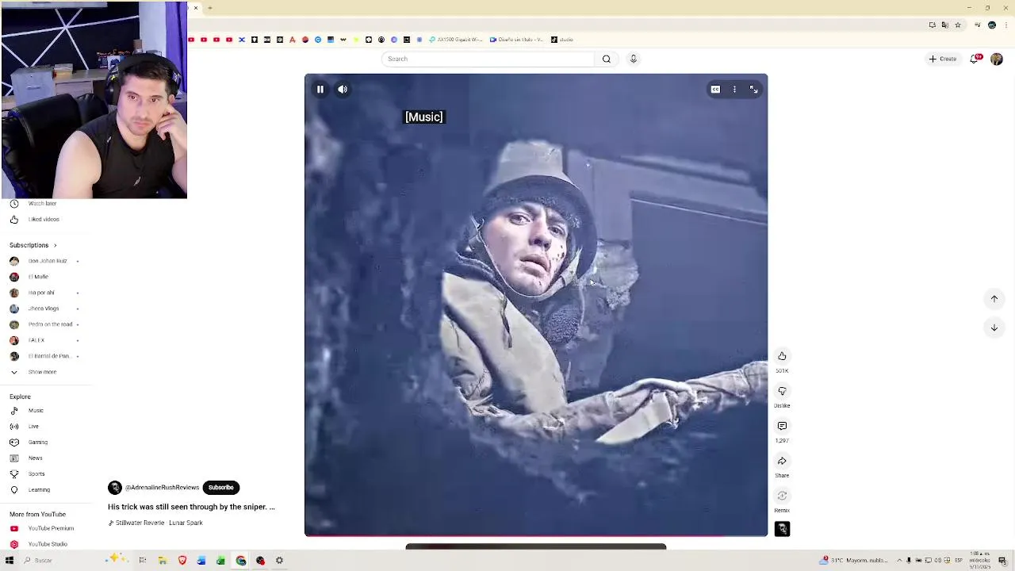This screenshot has width=1015, height=571.
Task: Open the FALEX channel subscription
Action: [x=36, y=340]
